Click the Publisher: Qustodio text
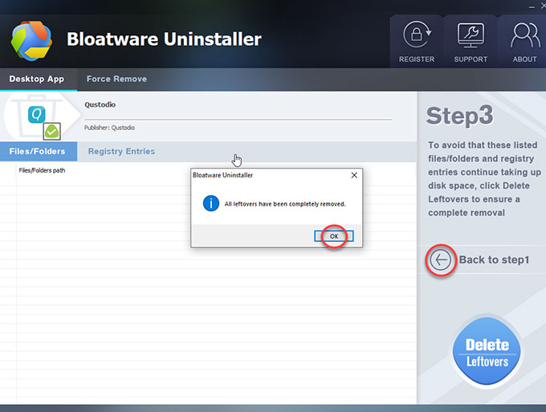Image resolution: width=546 pixels, height=412 pixels. click(x=109, y=128)
